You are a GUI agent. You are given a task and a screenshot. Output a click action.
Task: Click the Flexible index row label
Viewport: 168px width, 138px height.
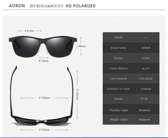[x=118, y=110]
